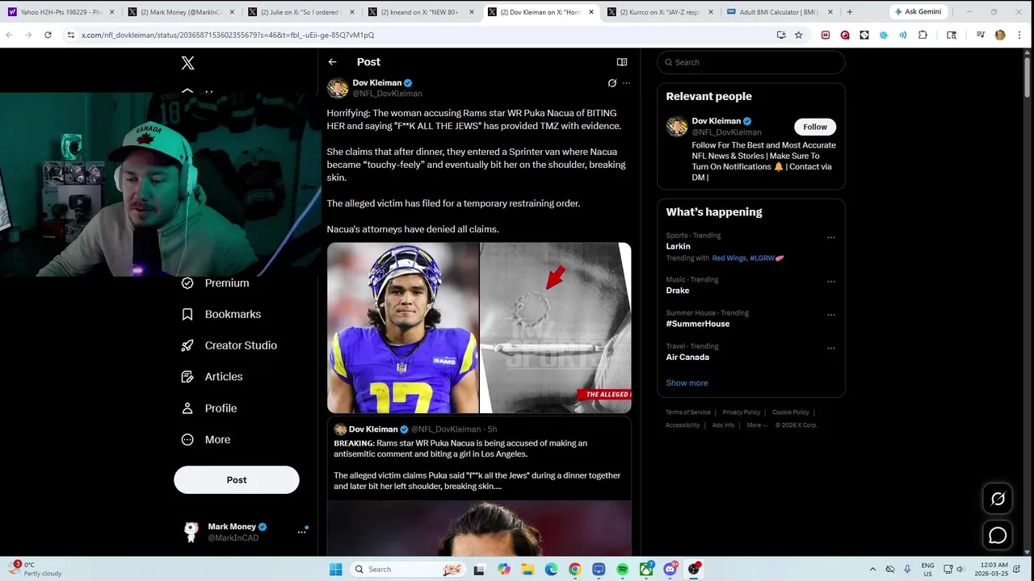Switch to the kneand on X tab
Screen dimensions: 1034x581
421,12
